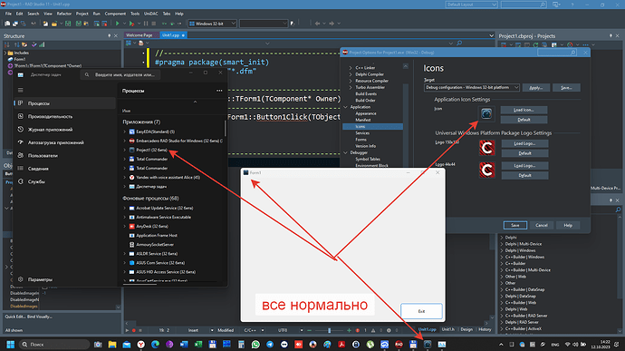Click the editor zoom slider handle

(329, 330)
